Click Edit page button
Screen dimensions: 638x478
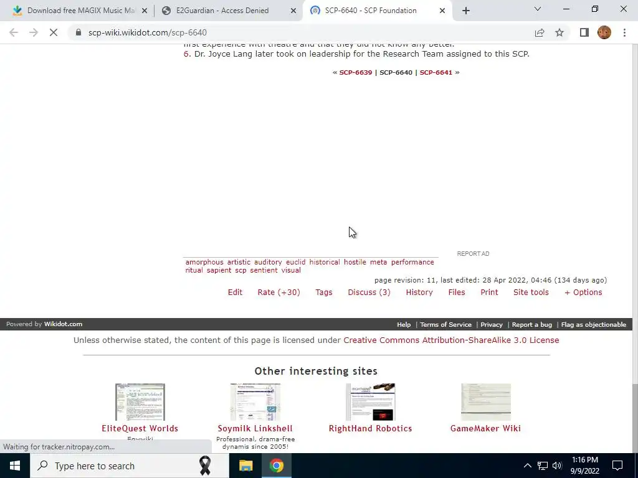235,293
